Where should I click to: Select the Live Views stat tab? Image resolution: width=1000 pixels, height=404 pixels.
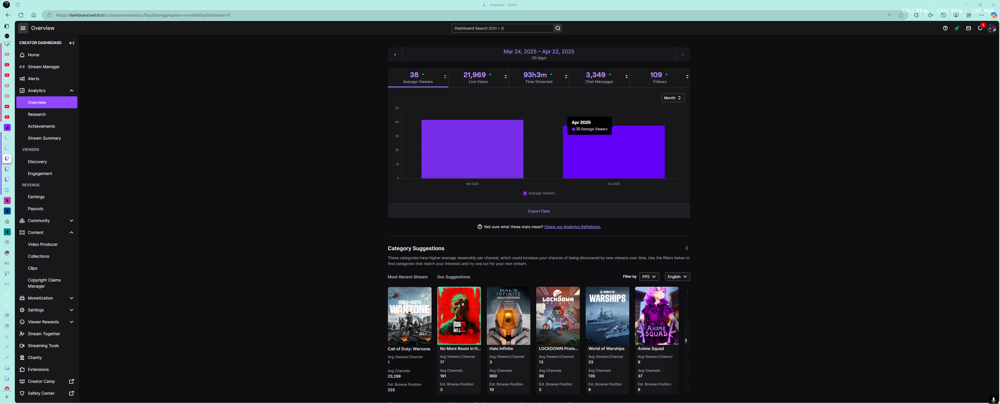point(478,77)
